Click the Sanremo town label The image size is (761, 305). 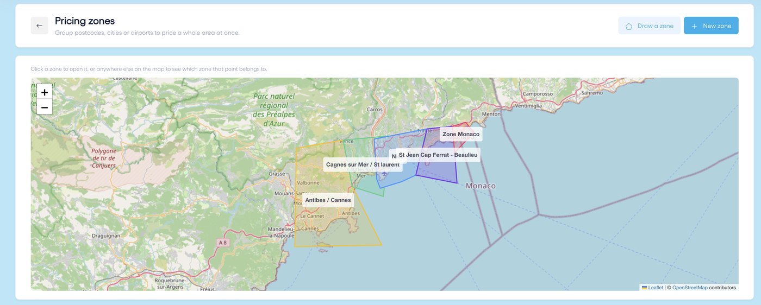point(592,93)
